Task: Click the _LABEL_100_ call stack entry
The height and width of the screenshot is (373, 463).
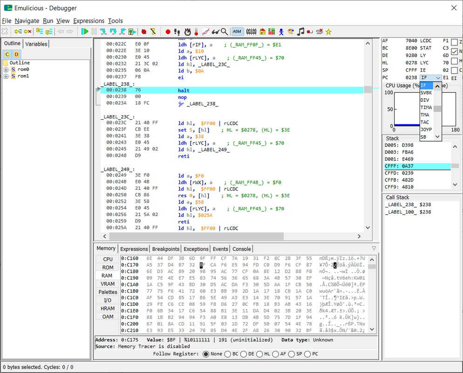Action: (x=408, y=212)
